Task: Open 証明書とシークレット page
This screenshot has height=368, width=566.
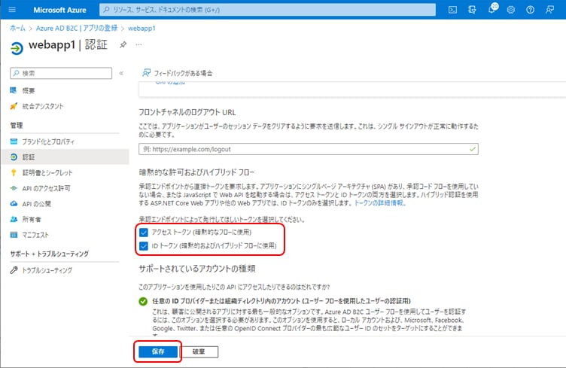Action: click(x=47, y=173)
